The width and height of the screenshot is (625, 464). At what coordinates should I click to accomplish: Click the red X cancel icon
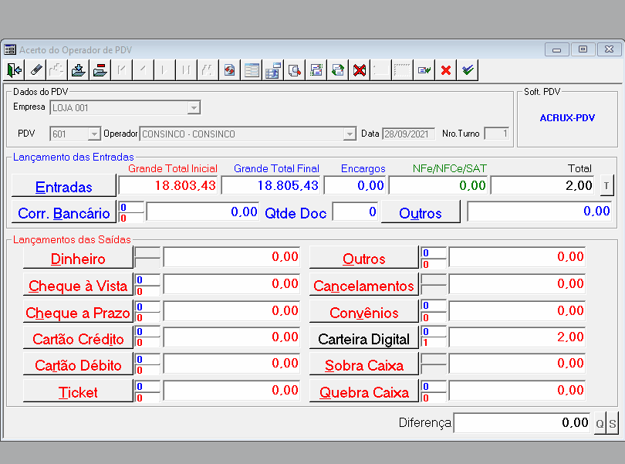click(446, 70)
